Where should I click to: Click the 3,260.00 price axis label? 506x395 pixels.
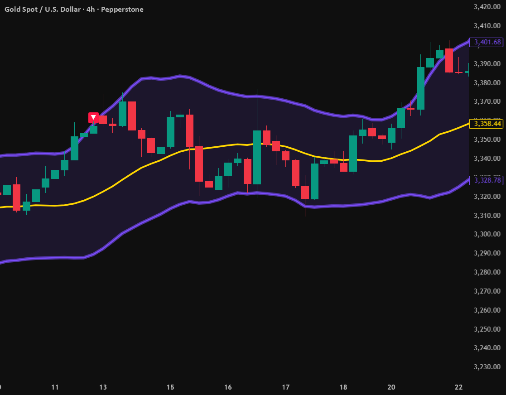pyautogui.click(x=487, y=310)
